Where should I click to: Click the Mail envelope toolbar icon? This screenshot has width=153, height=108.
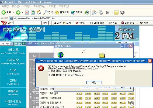pos(94,12)
